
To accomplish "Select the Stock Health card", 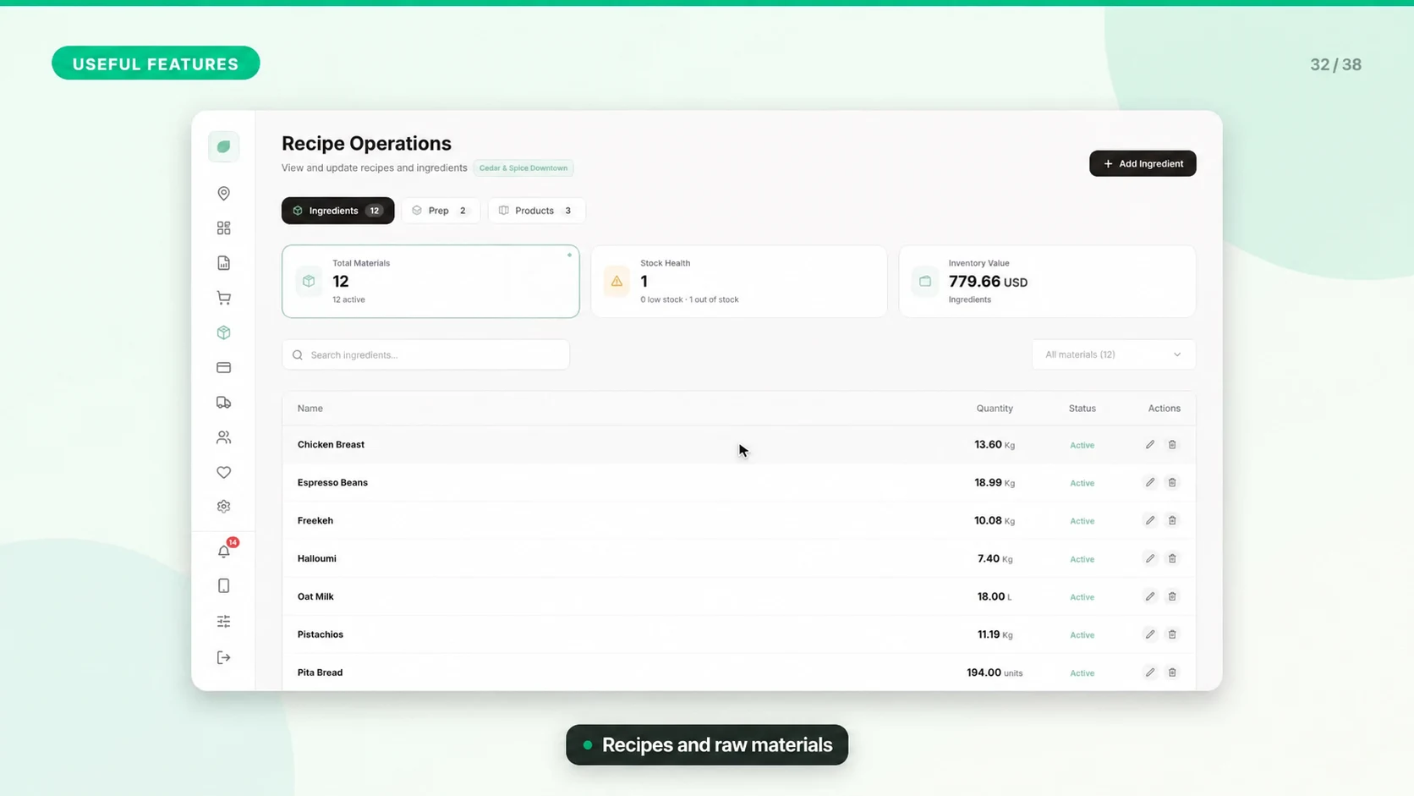I will click(x=739, y=282).
